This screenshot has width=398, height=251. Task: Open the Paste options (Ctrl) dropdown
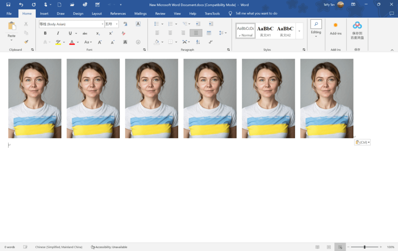point(362,143)
